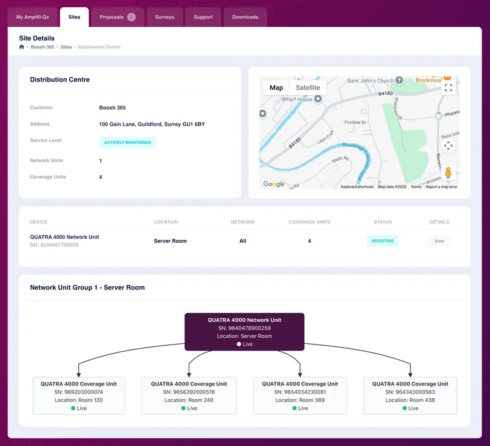This screenshot has height=446, width=490.
Task: Switch to the Surveys tab
Action: pyautogui.click(x=164, y=17)
